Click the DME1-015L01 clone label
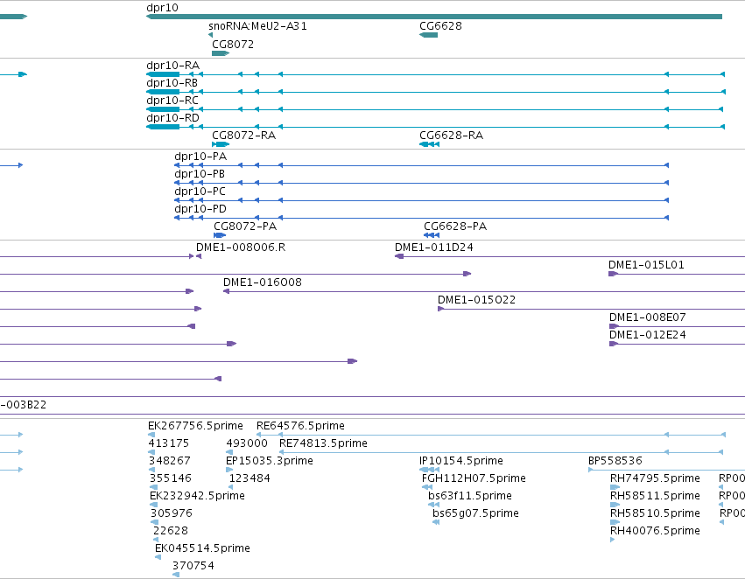Viewport: 745px width, 579px height. click(x=646, y=265)
